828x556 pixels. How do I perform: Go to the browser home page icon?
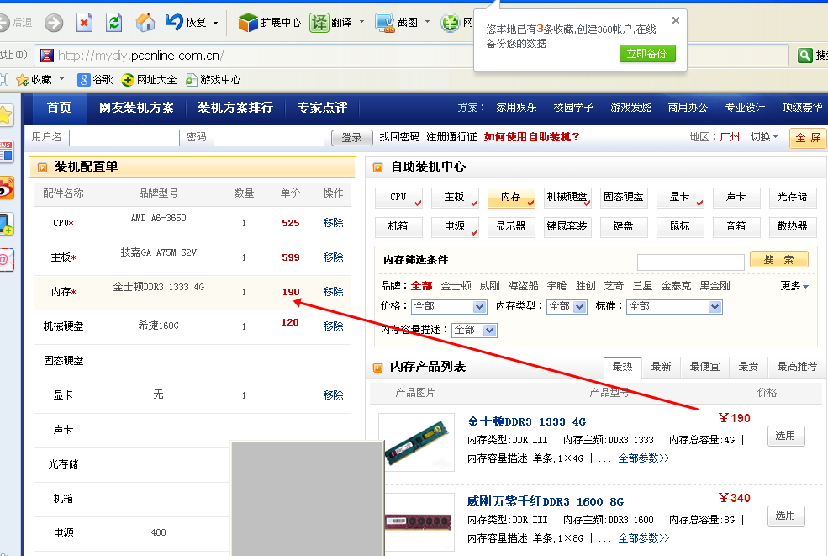(x=145, y=23)
